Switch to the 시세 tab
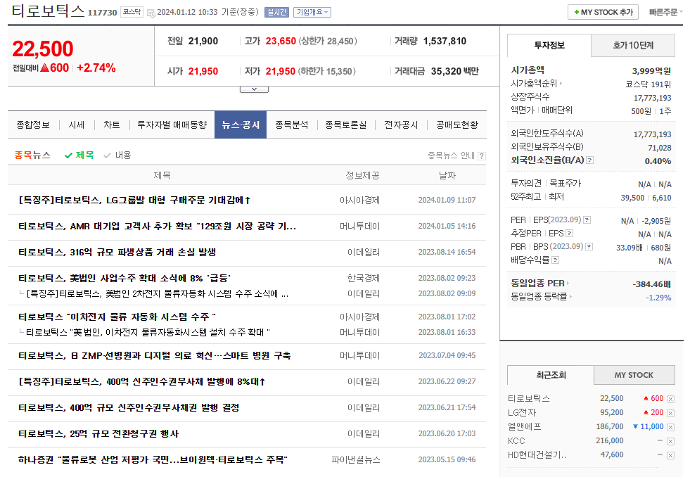Image resolution: width=690 pixels, height=477 pixels. coord(77,125)
